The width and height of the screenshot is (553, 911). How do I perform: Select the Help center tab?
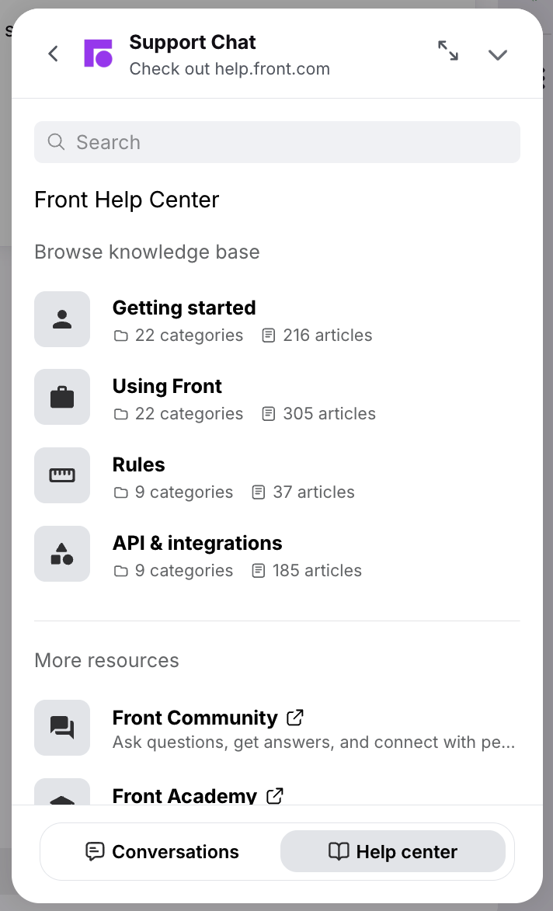coord(393,852)
